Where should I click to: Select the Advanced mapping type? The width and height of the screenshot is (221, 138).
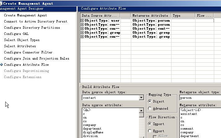click(x=150, y=108)
